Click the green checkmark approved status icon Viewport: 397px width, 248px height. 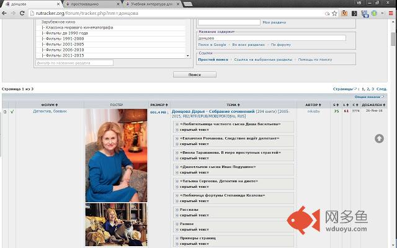coord(12,112)
